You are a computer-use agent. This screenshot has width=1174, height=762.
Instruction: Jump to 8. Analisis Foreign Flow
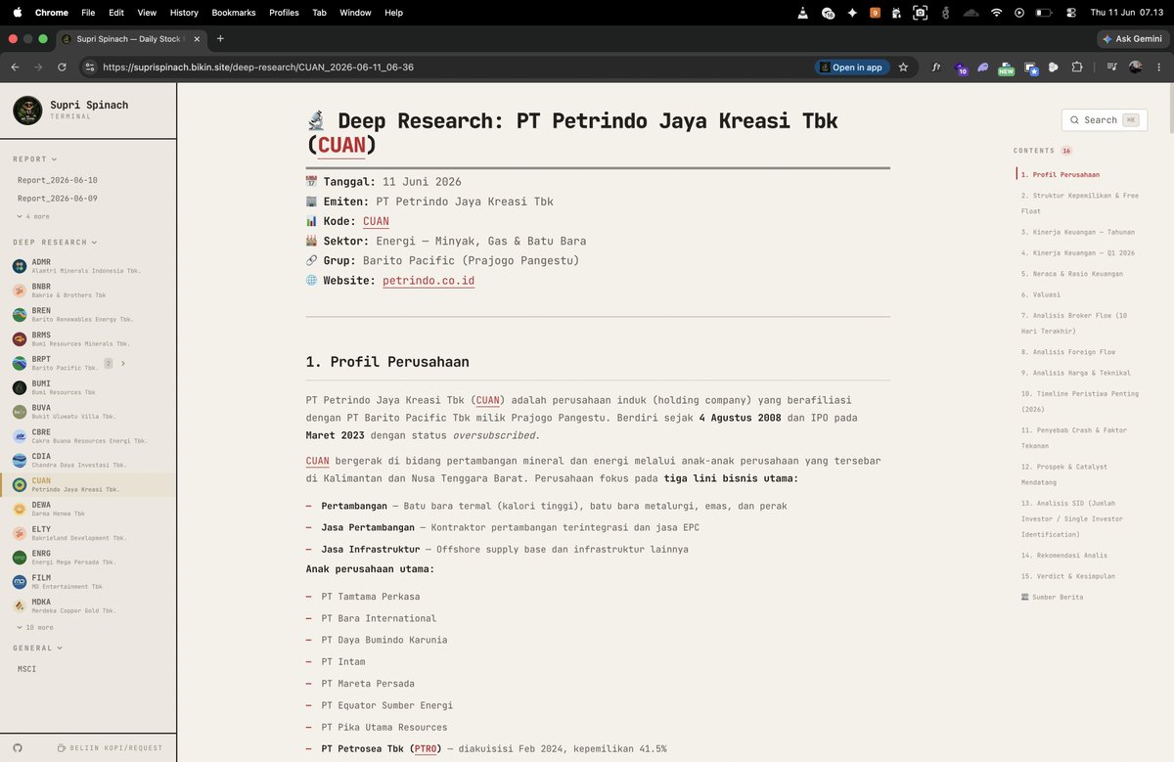[1067, 352]
